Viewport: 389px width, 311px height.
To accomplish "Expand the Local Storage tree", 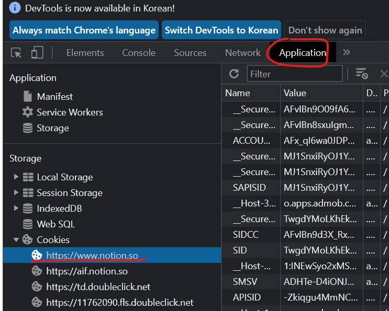I will (16, 177).
